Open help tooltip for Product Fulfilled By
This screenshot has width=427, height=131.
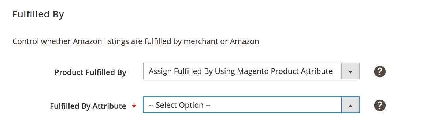[380, 72]
